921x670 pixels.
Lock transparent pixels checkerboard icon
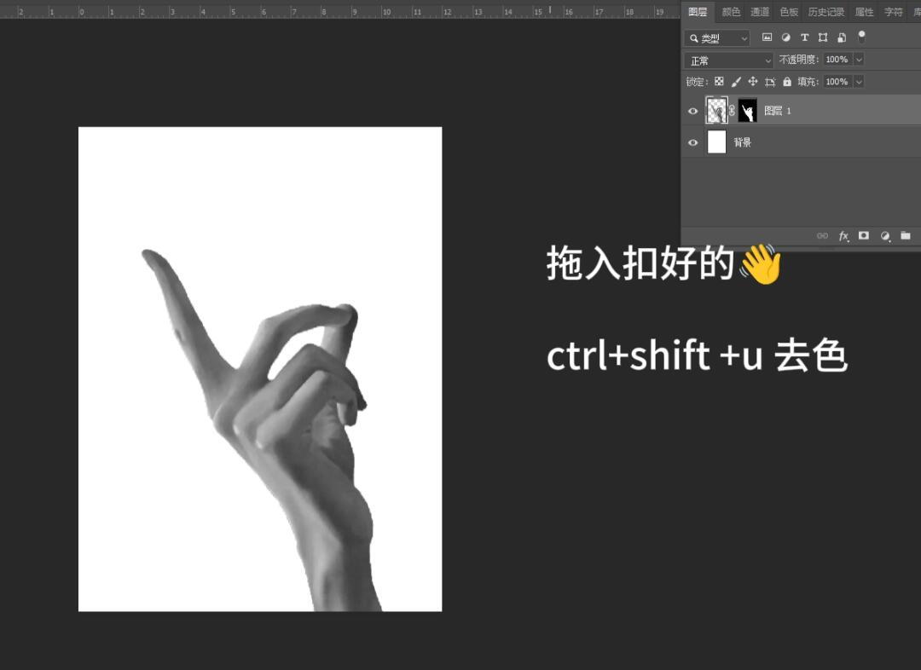[x=719, y=82]
